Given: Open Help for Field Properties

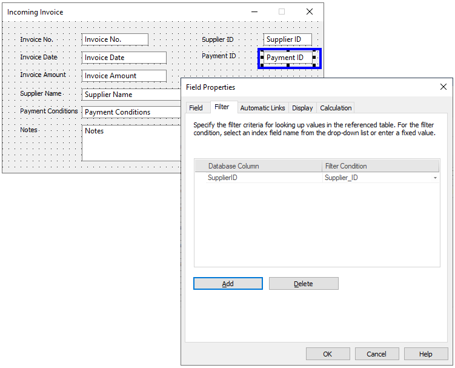Looking at the screenshot, I should (x=426, y=354).
